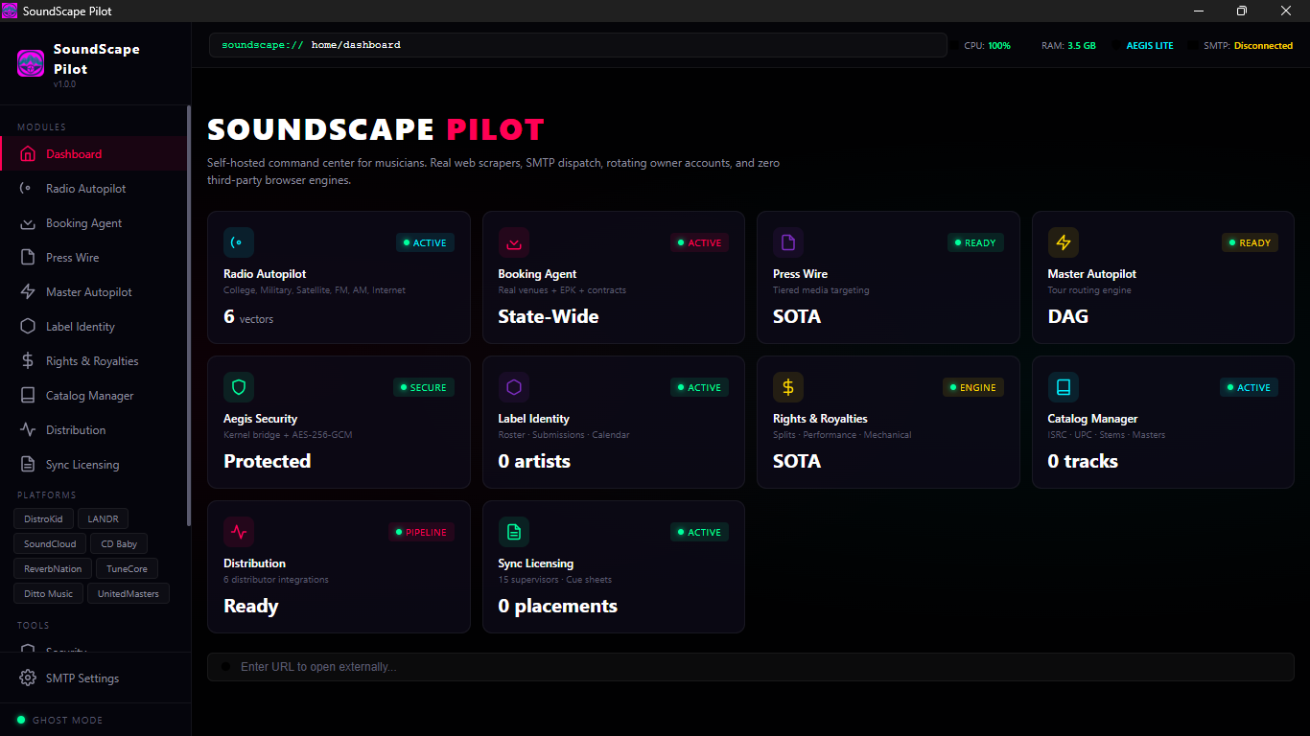The height and width of the screenshot is (736, 1310).
Task: Click the Distribution card pulse icon
Action: [239, 532]
